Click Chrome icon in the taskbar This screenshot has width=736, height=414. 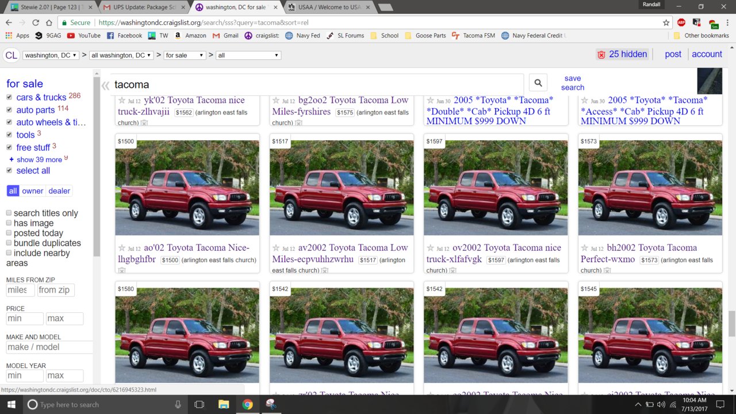point(247,404)
